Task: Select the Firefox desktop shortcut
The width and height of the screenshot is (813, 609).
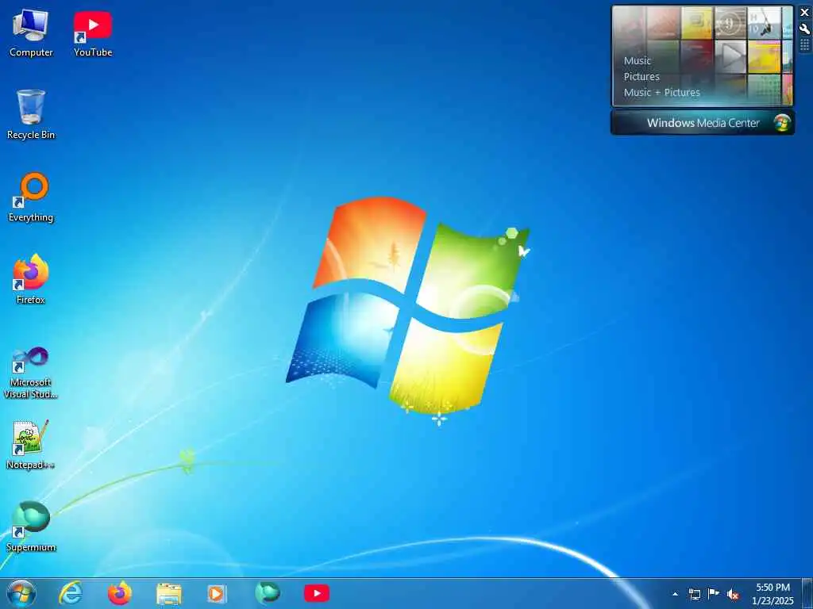Action: tap(31, 280)
